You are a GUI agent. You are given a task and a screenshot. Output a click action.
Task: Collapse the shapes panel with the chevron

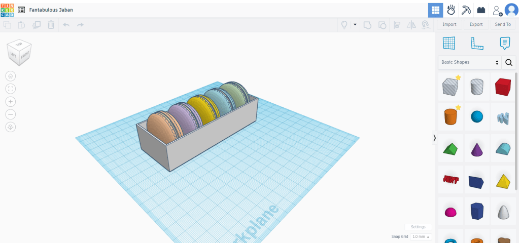(x=434, y=138)
